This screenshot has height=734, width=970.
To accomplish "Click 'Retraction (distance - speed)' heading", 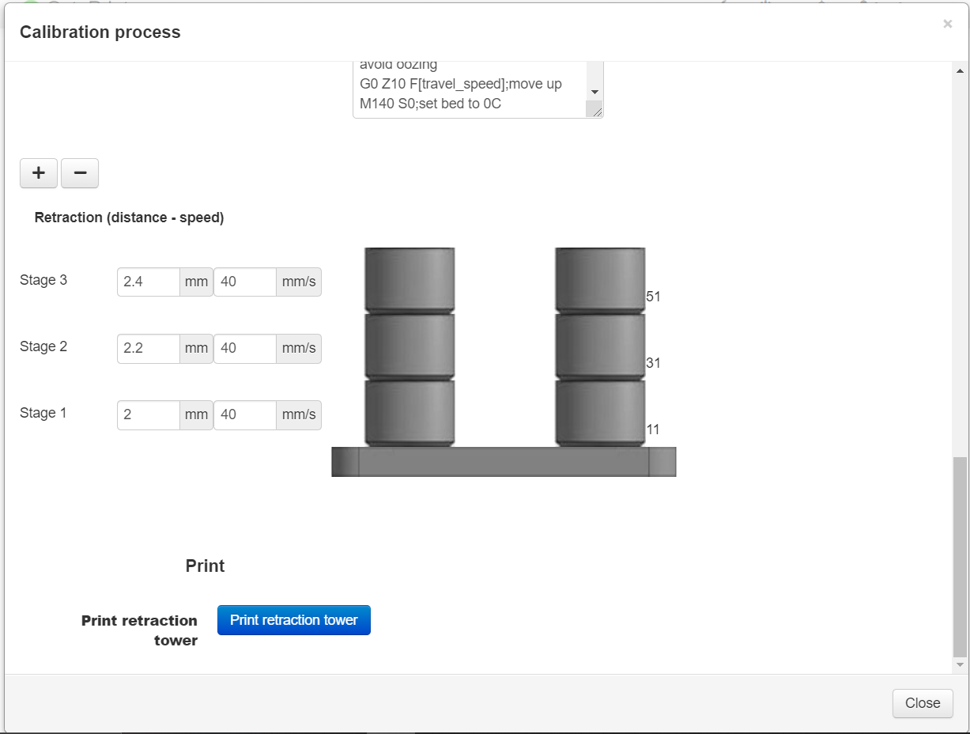I will pos(130,218).
